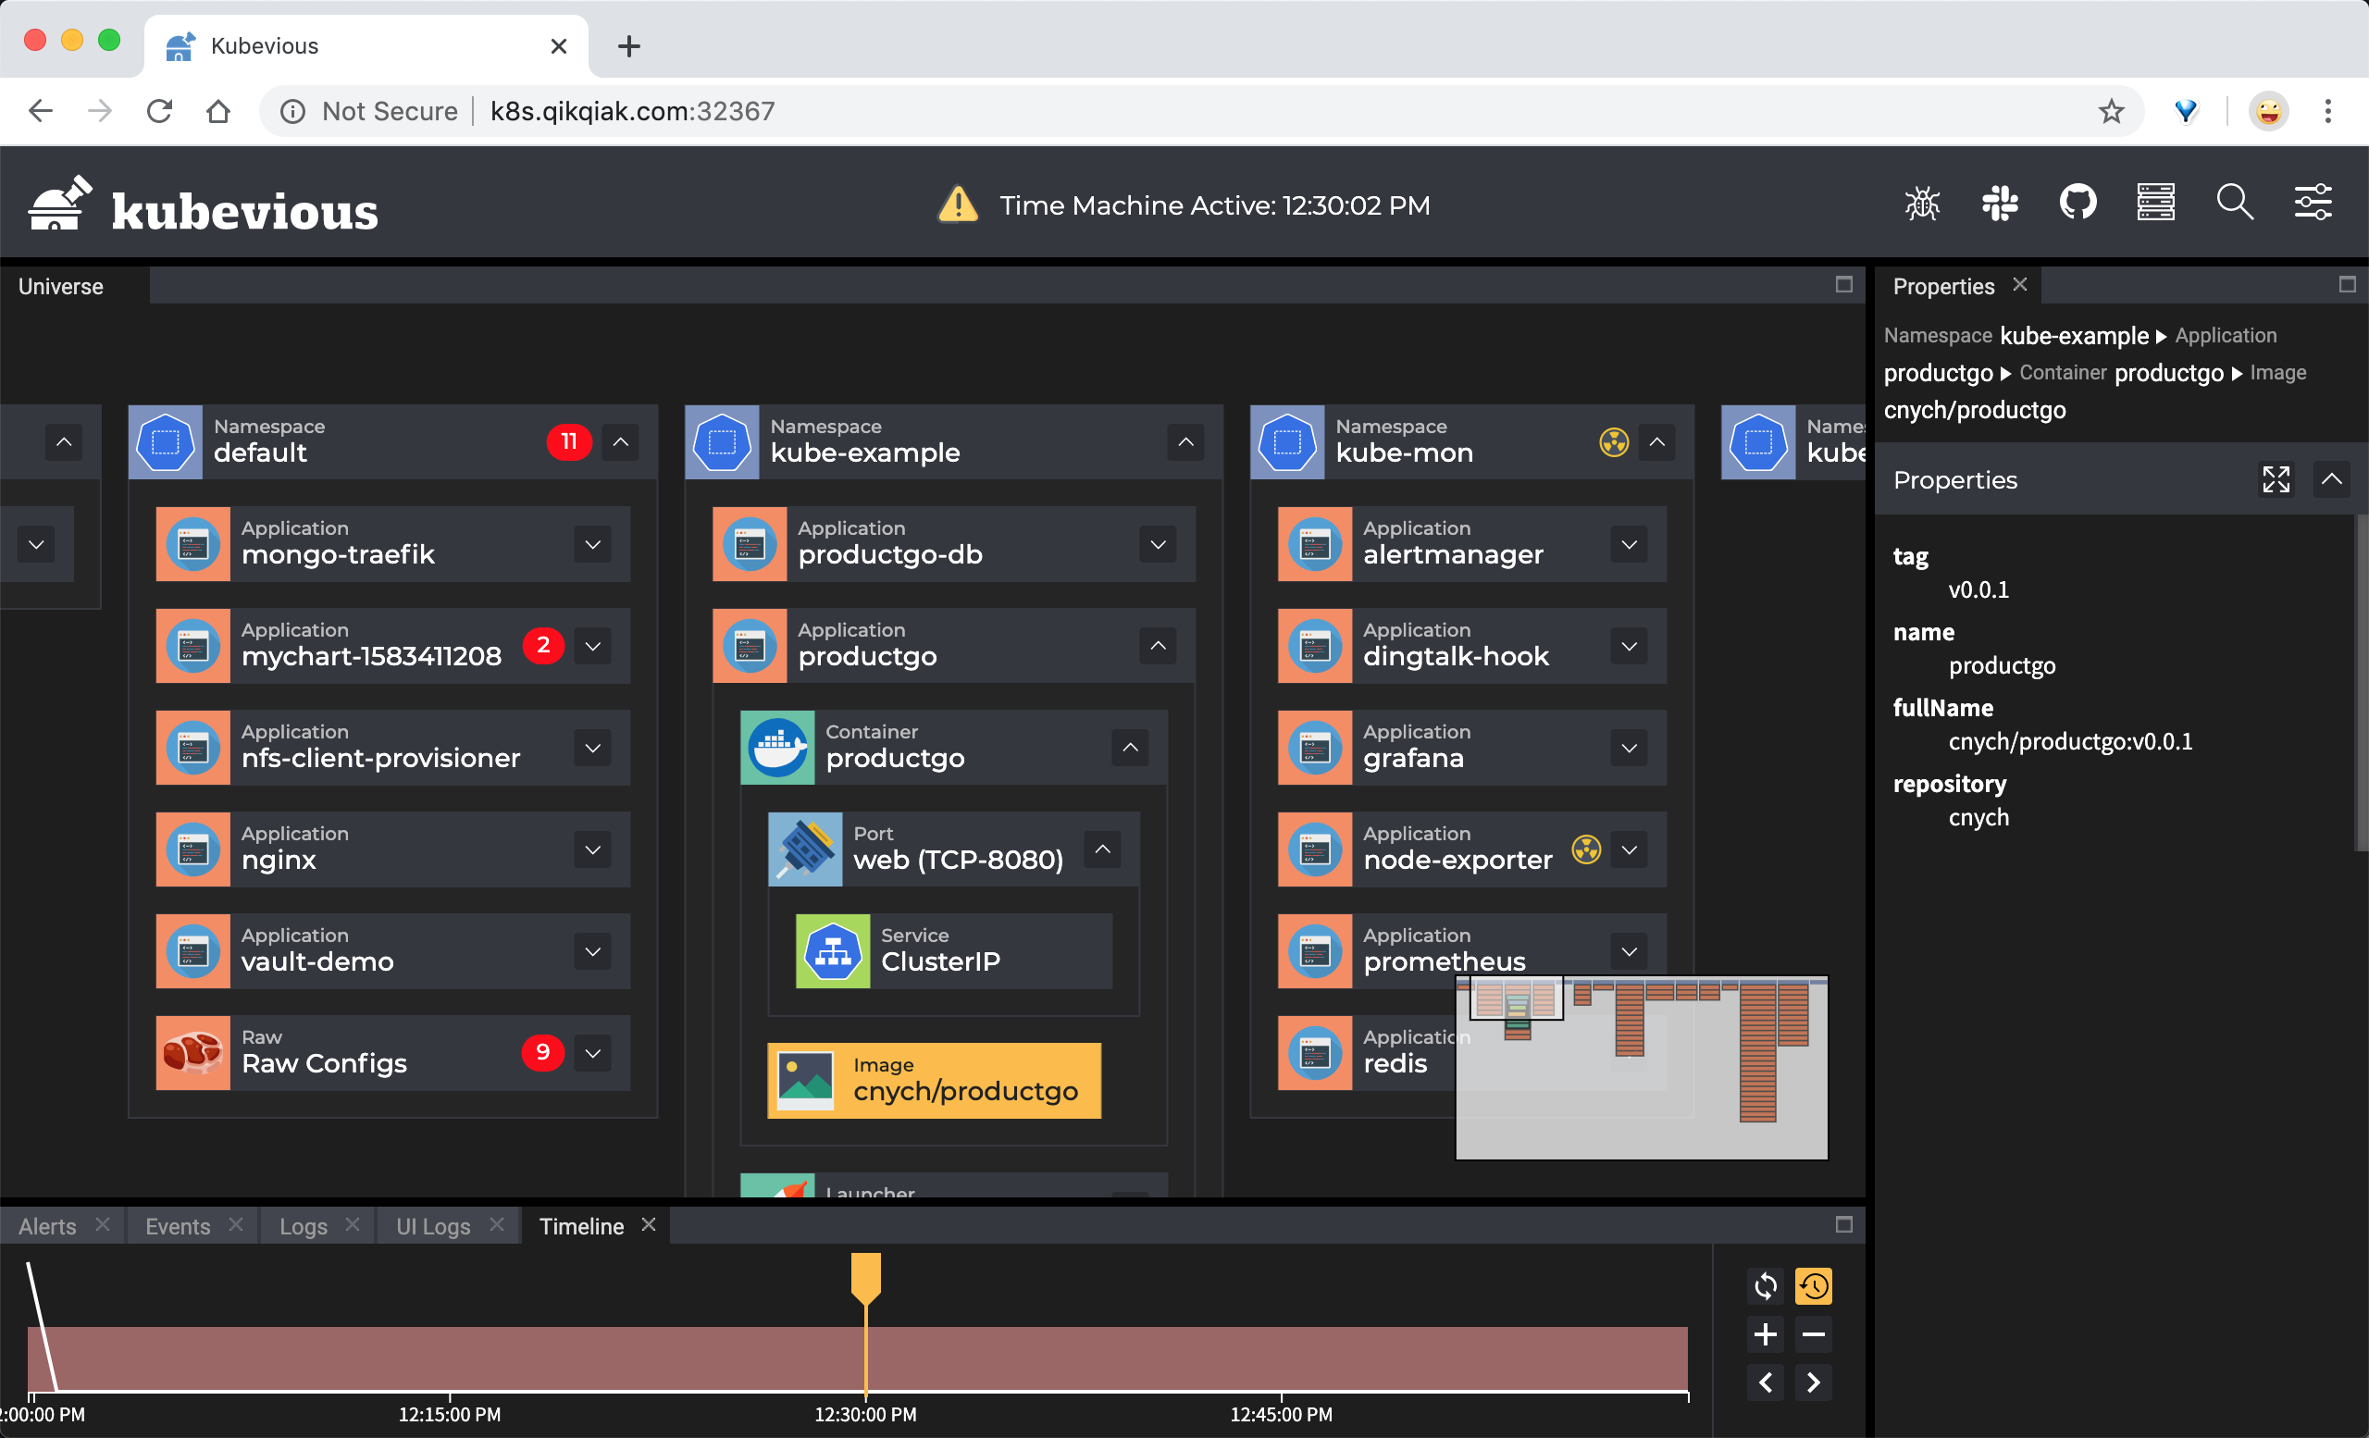Open the Slack community icon
2369x1438 pixels.
(2000, 203)
